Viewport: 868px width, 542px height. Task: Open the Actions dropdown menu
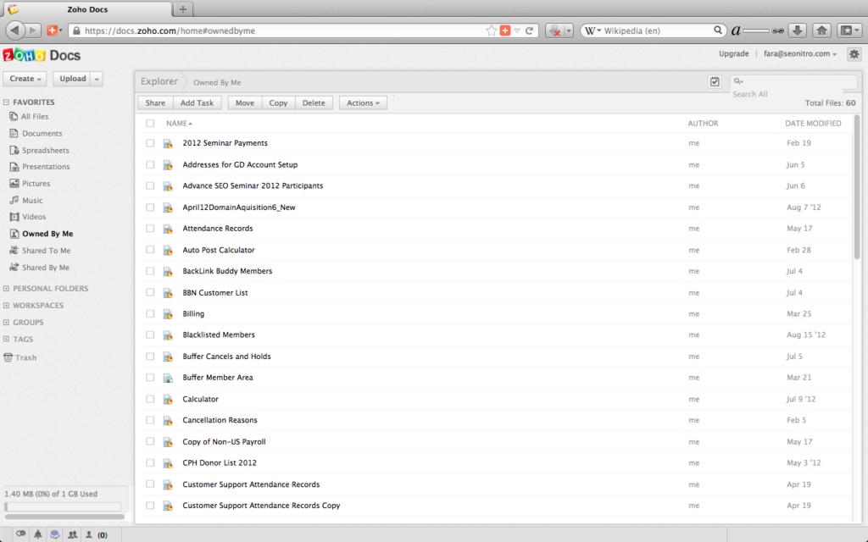click(x=363, y=102)
